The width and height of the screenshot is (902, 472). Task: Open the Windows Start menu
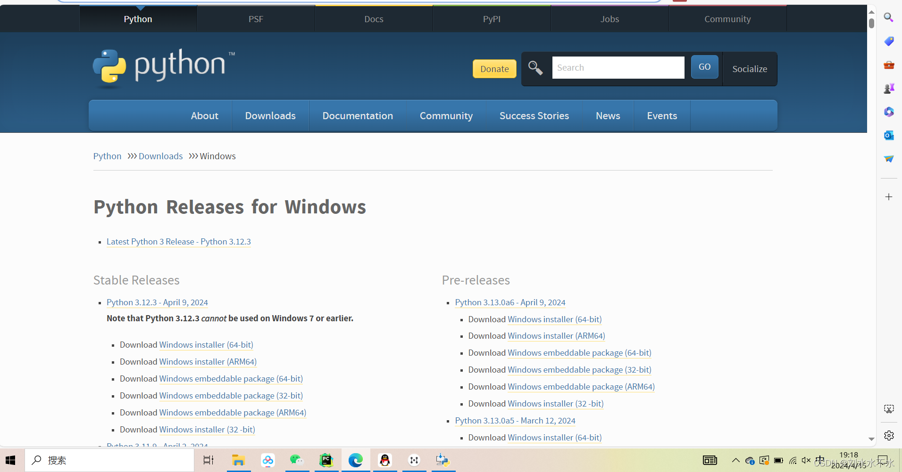10,460
